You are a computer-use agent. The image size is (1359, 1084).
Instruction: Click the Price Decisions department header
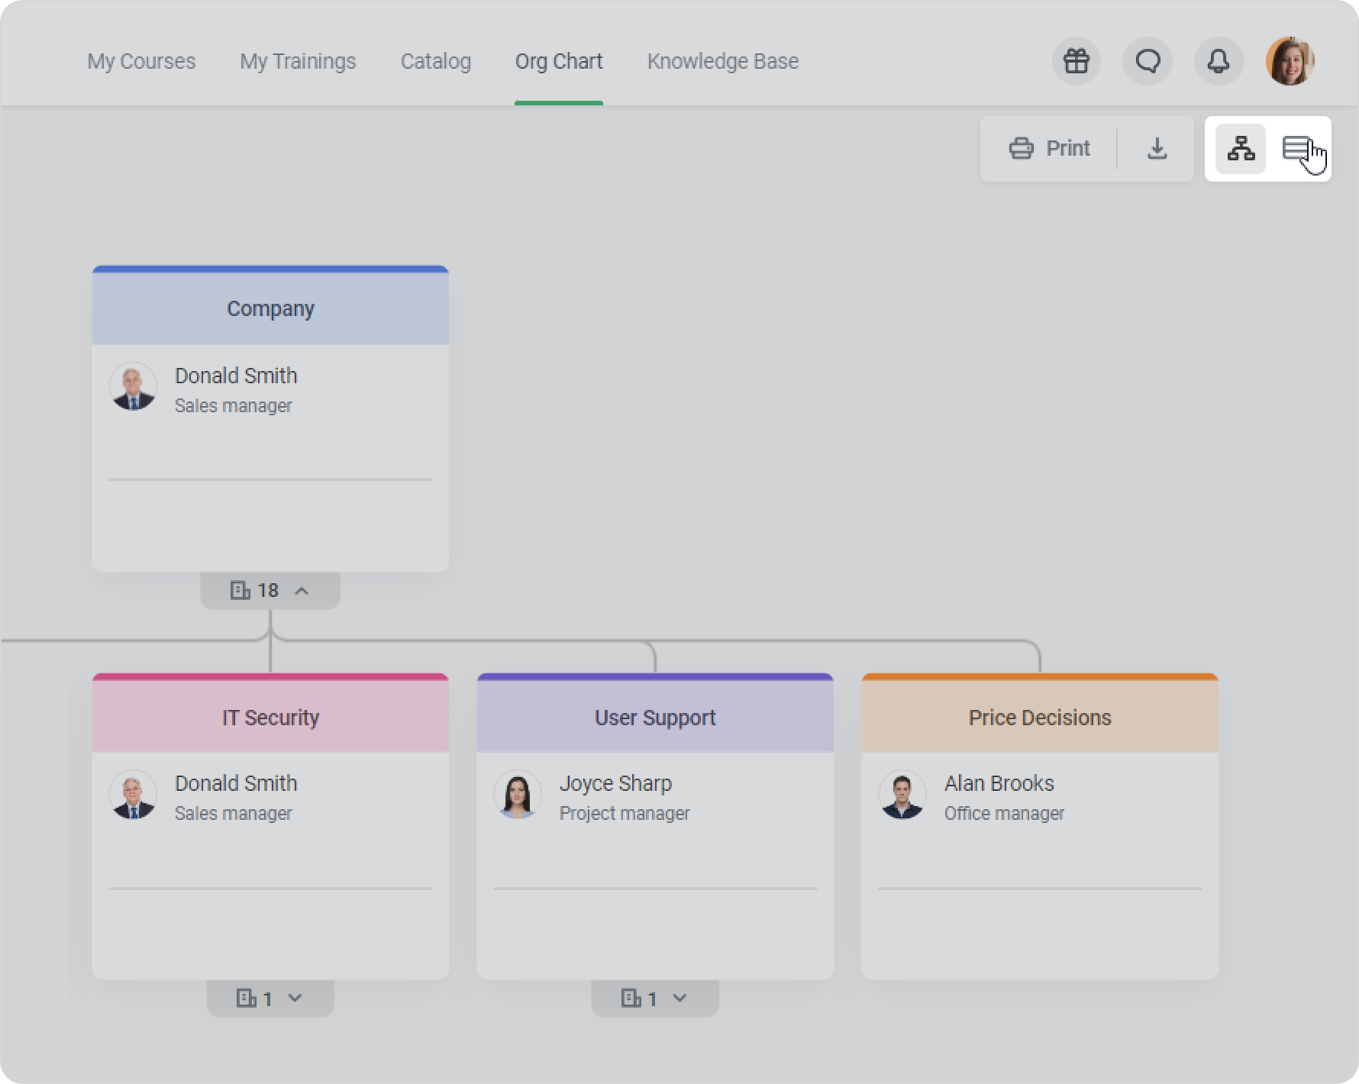coord(1040,717)
